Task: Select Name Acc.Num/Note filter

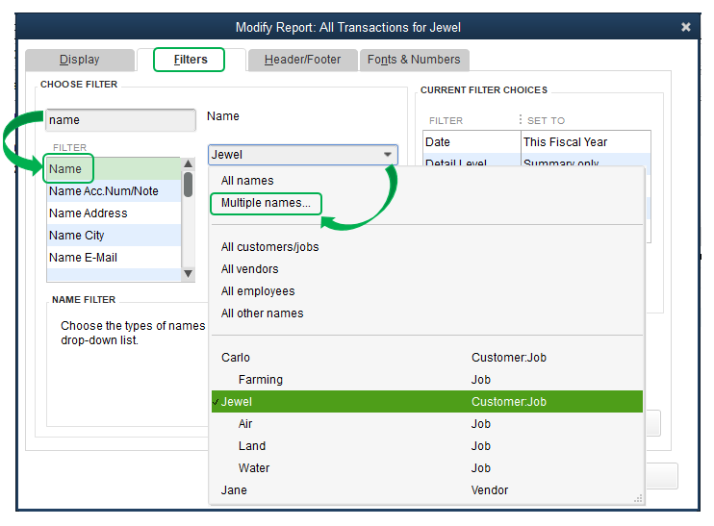Action: (103, 191)
